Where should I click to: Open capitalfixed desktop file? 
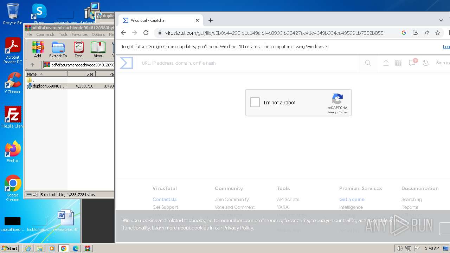(x=13, y=223)
